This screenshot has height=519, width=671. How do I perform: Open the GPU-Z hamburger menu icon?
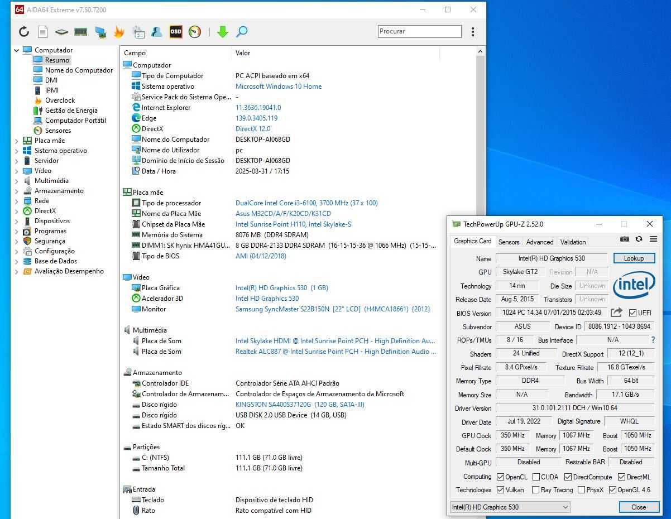tap(653, 239)
